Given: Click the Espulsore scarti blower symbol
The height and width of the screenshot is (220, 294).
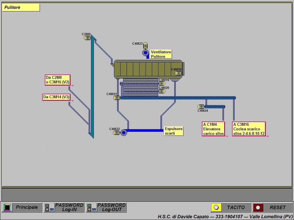Looking at the screenshot, I should click(x=124, y=132).
